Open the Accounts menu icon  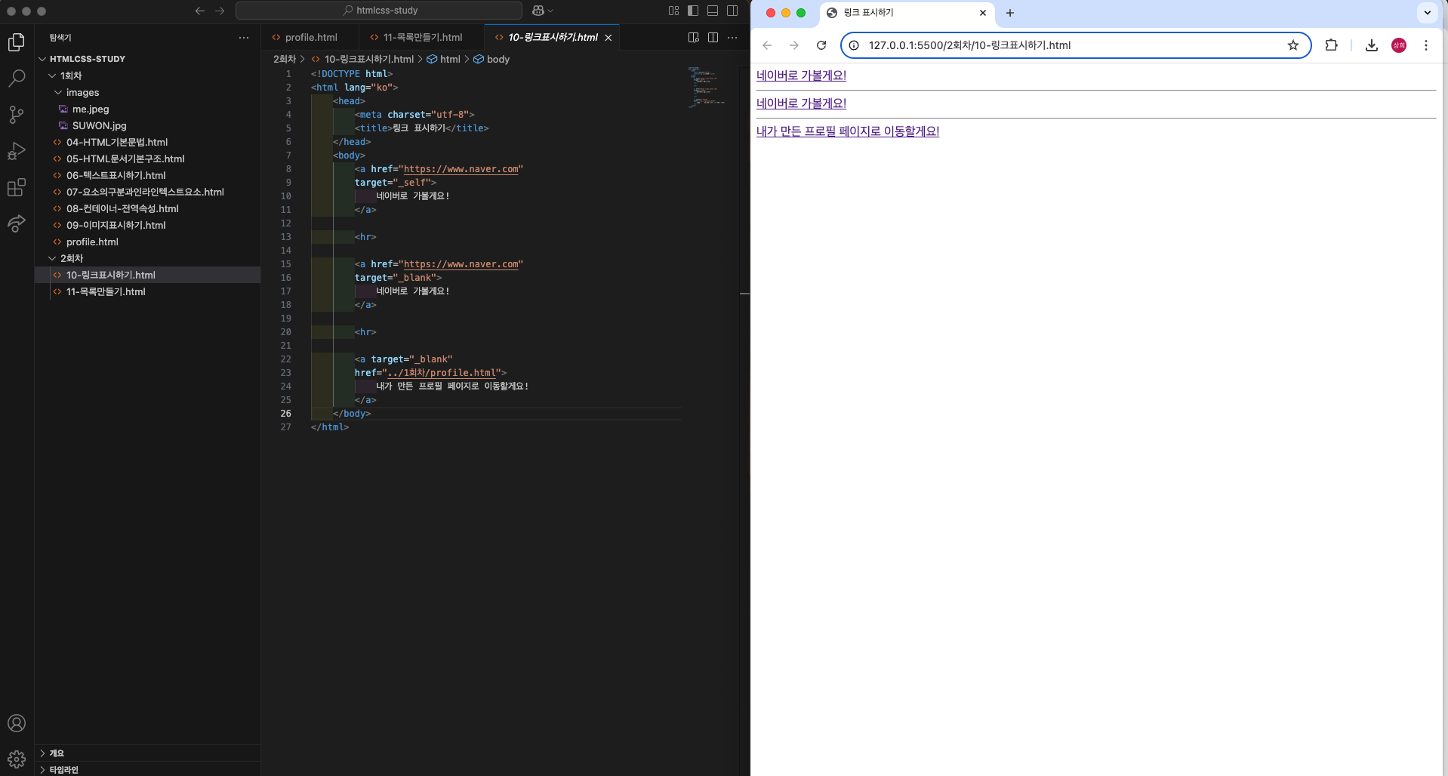click(x=17, y=723)
